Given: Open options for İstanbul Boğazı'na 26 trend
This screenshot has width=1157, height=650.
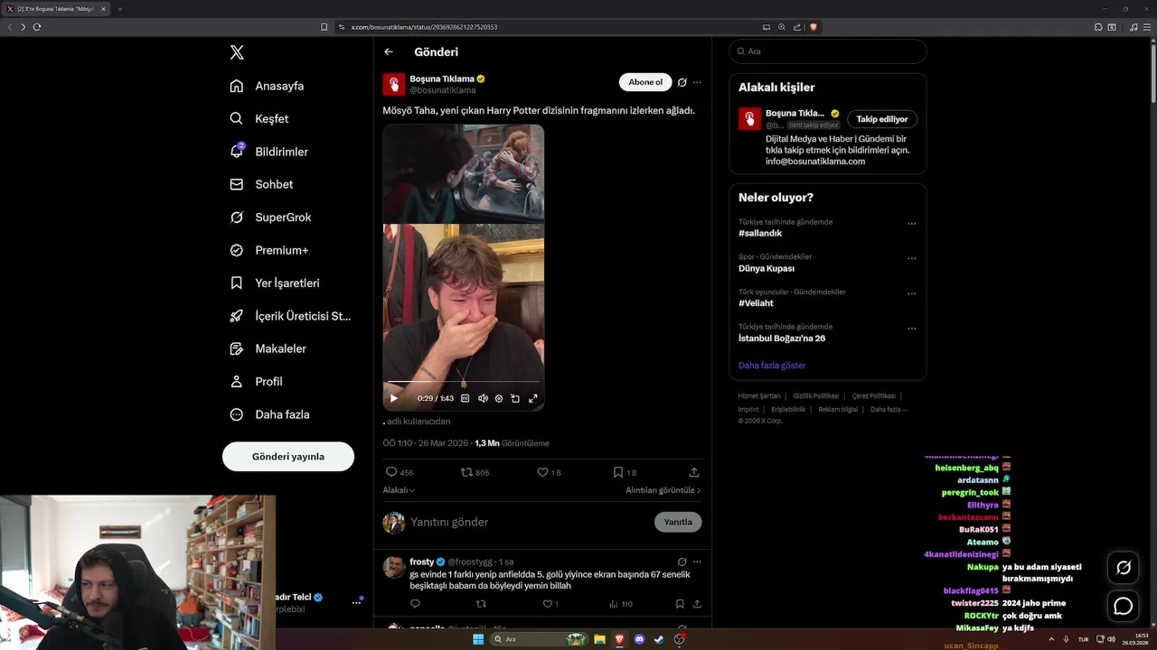Looking at the screenshot, I should coord(911,329).
